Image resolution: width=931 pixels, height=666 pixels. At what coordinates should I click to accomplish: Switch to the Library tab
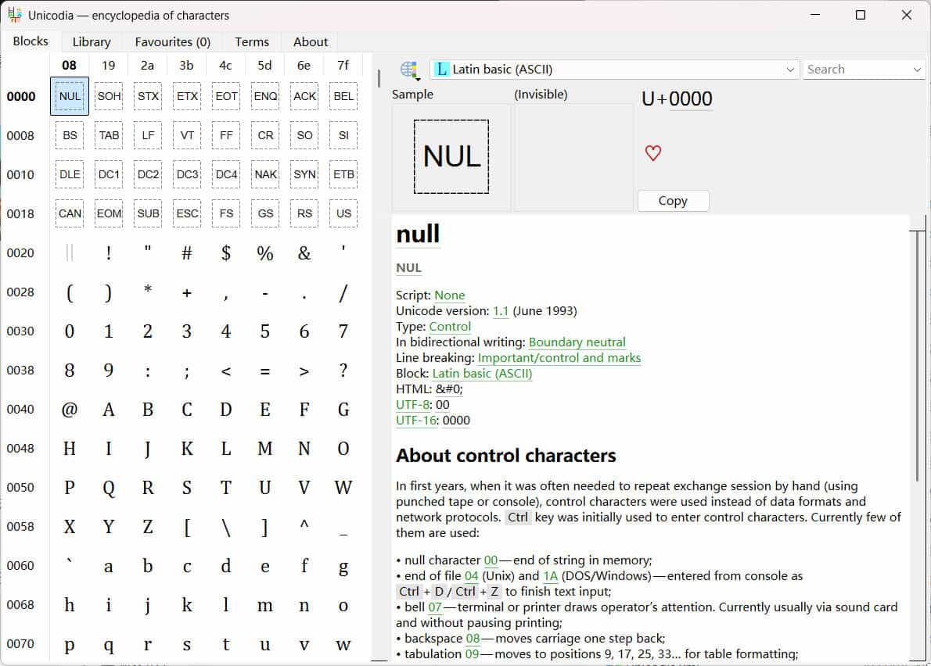(91, 41)
